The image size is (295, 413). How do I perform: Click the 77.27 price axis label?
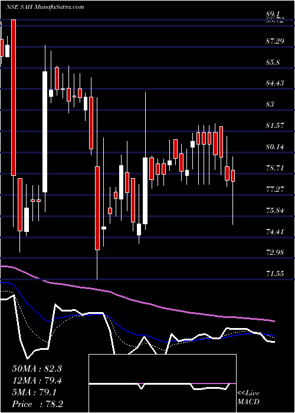pos(275,189)
